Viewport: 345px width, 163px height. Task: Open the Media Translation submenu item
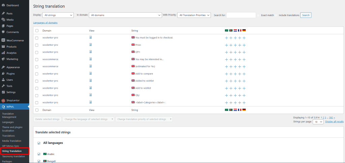click(12, 141)
